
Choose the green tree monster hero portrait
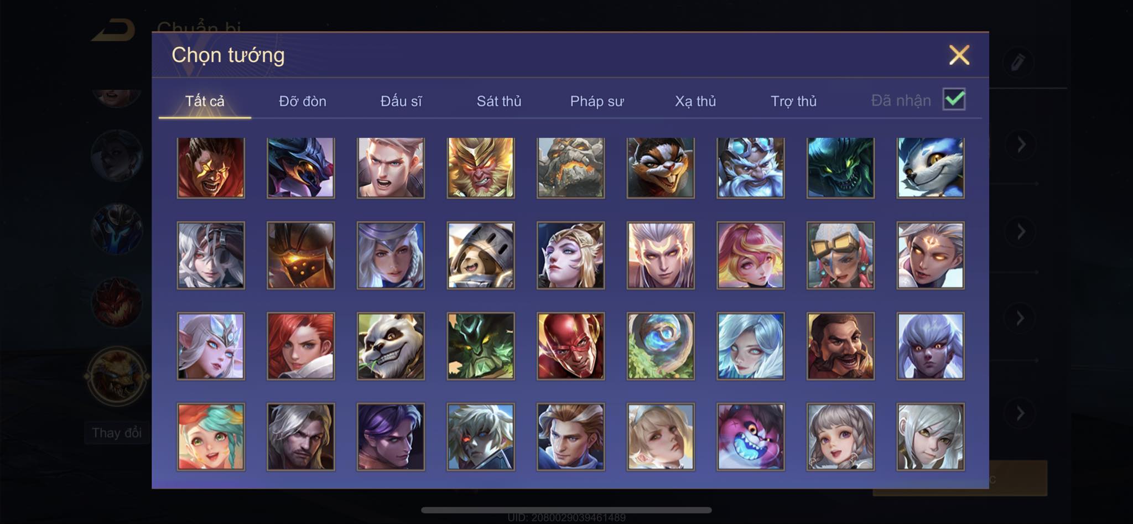481,346
